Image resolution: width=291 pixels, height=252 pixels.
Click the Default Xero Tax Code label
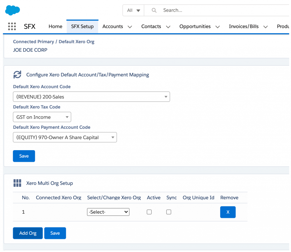pos(37,107)
